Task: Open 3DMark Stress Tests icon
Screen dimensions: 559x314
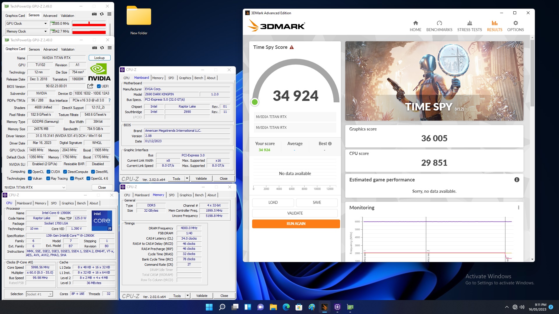Action: pyautogui.click(x=470, y=23)
